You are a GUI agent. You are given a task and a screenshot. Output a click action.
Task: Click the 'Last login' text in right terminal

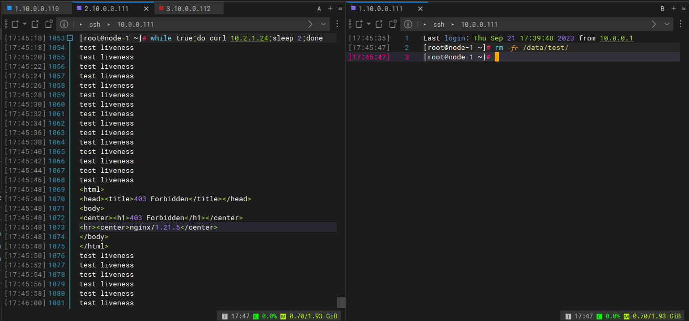(x=444, y=38)
